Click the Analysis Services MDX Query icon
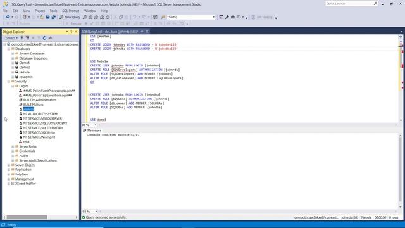Viewport: 405px width, 228px height. (90, 17)
